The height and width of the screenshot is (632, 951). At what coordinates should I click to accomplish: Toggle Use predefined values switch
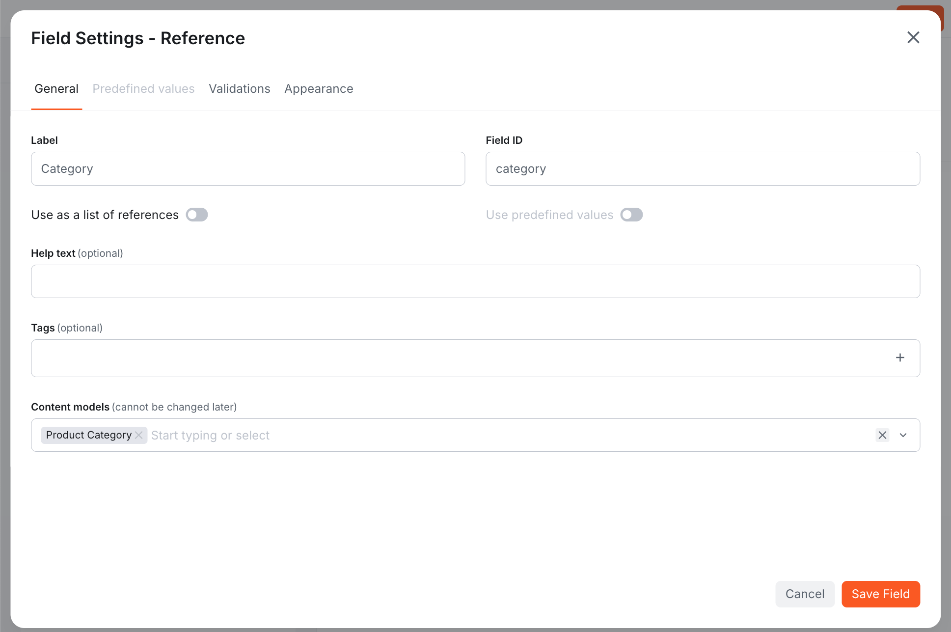tap(631, 215)
